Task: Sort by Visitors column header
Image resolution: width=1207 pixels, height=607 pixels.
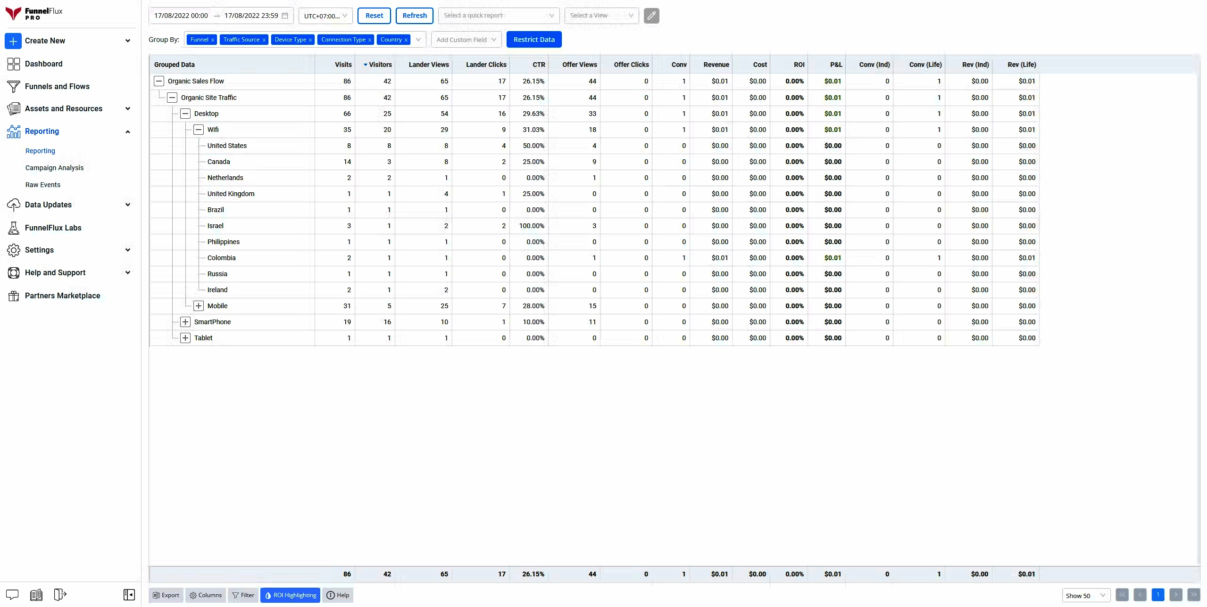Action: point(380,65)
